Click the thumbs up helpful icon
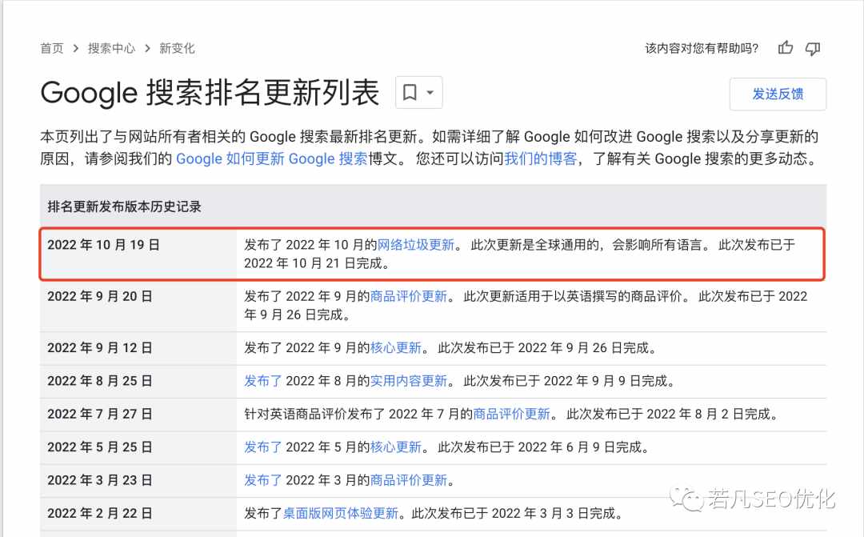864x537 pixels. pos(786,48)
